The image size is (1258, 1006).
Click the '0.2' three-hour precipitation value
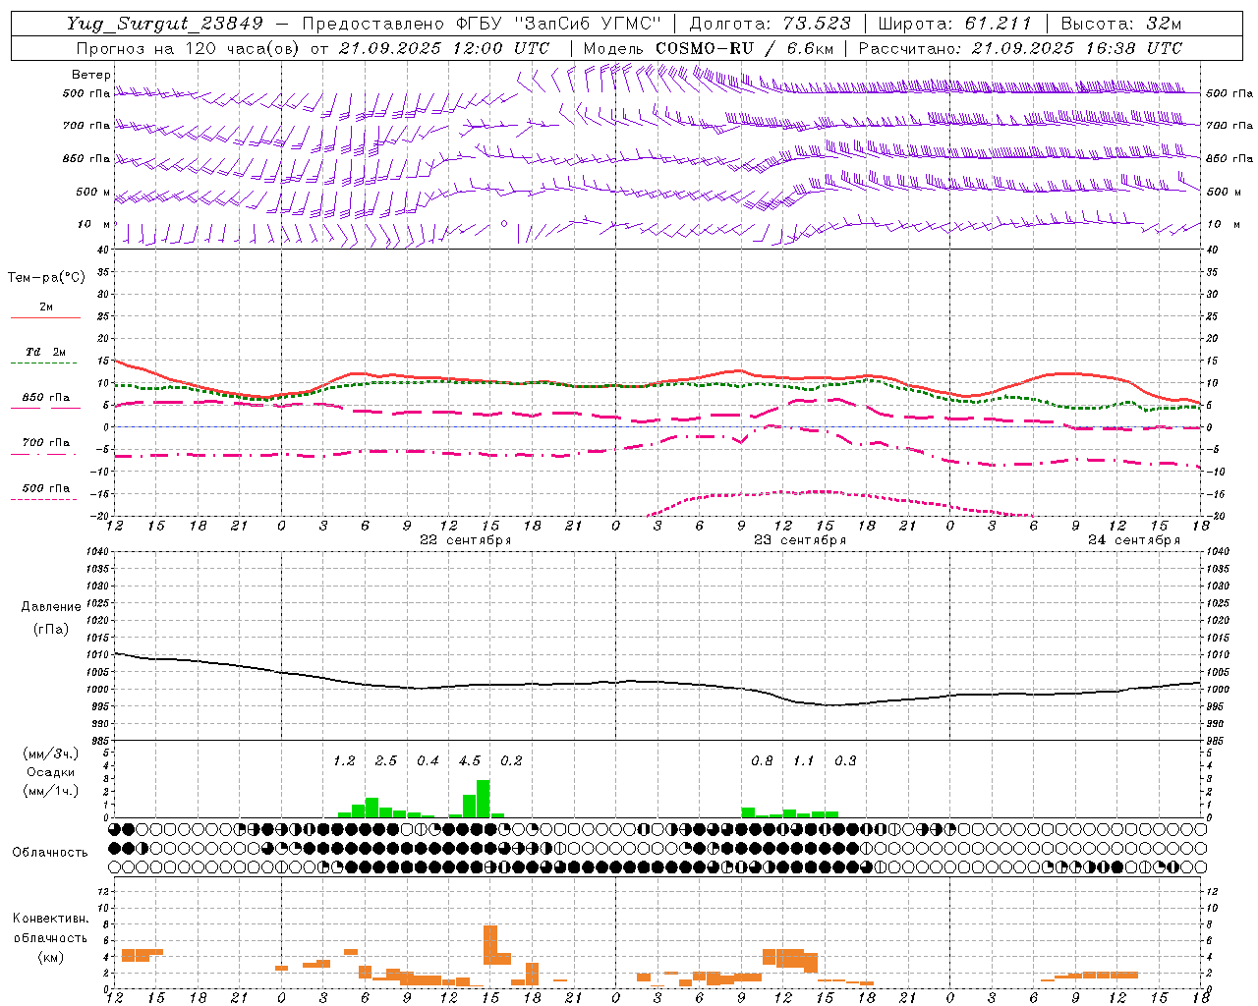point(511,760)
